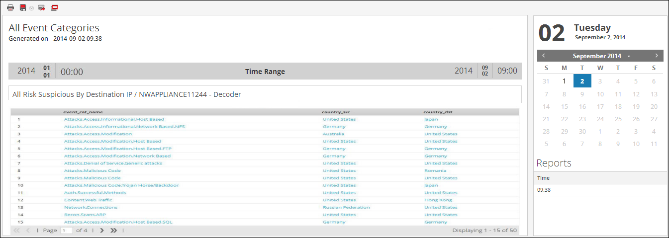Open row 9 Attacks.Malicious Code link
Viewport: 669px width, 238px height.
point(93,178)
